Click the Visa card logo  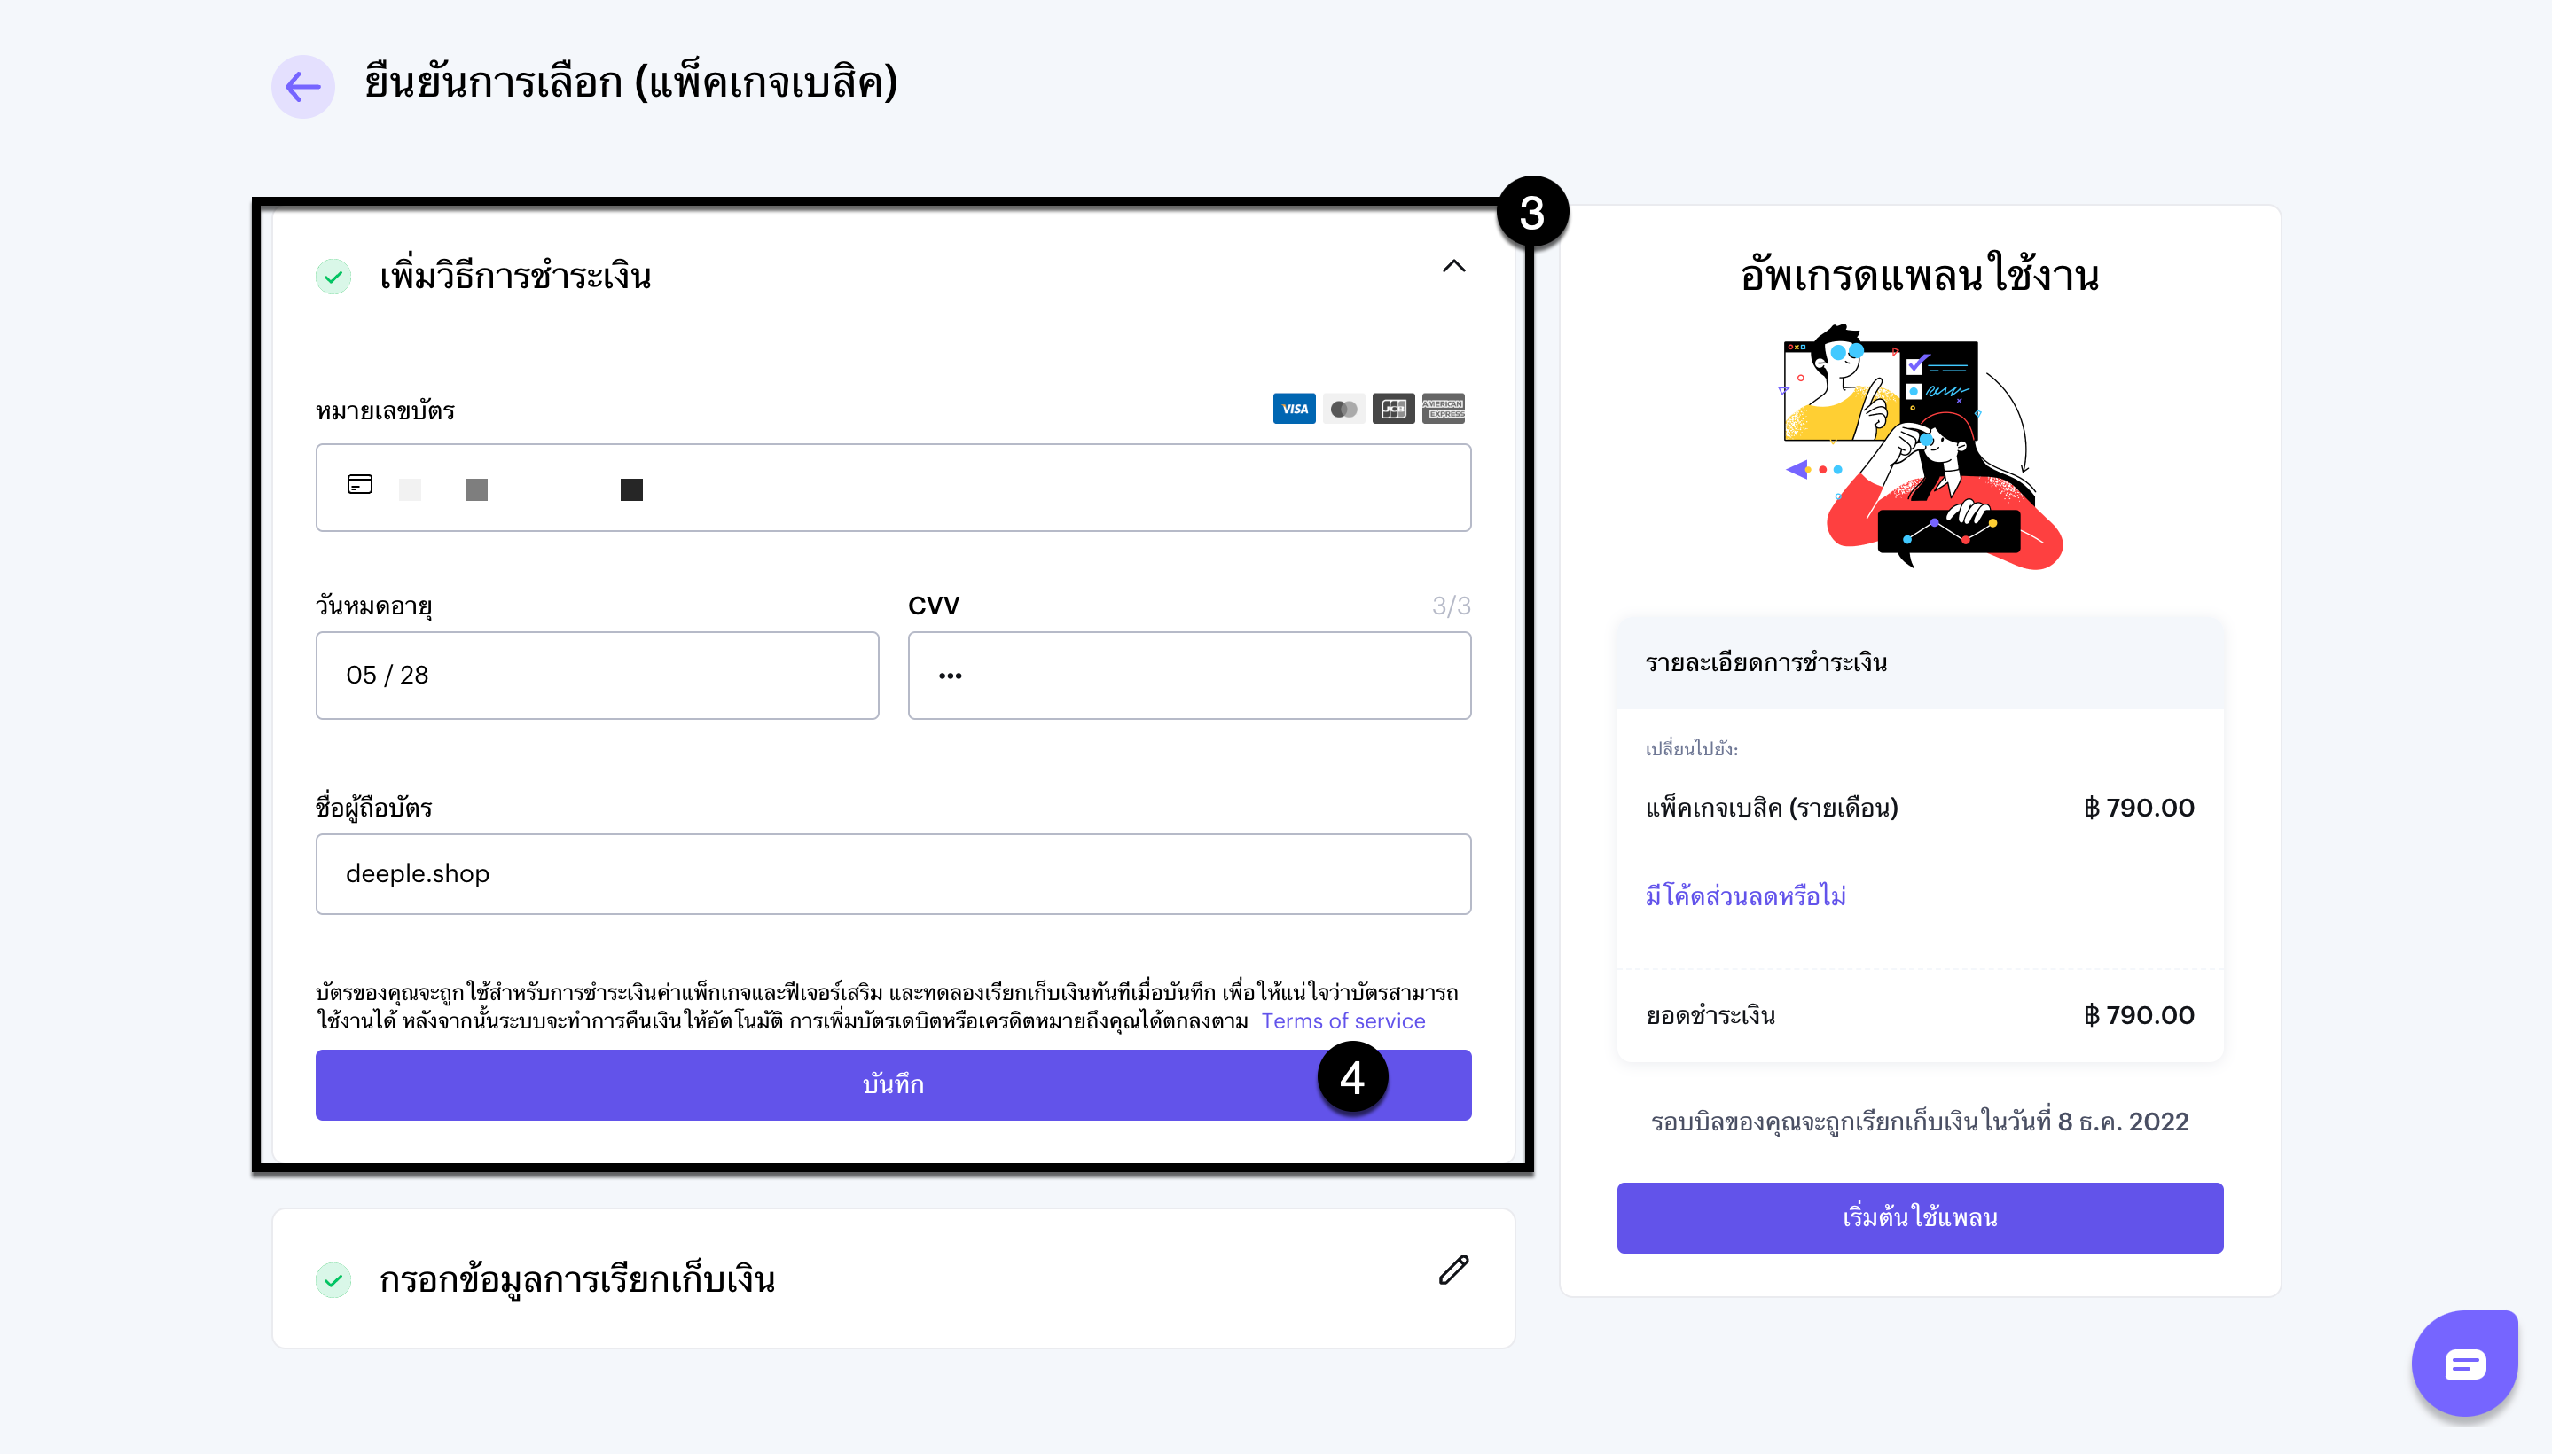pyautogui.click(x=1294, y=409)
